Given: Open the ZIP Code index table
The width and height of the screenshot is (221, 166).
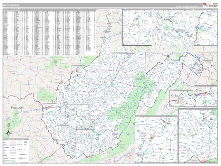Looking at the screenshot, I should pos(49,33).
